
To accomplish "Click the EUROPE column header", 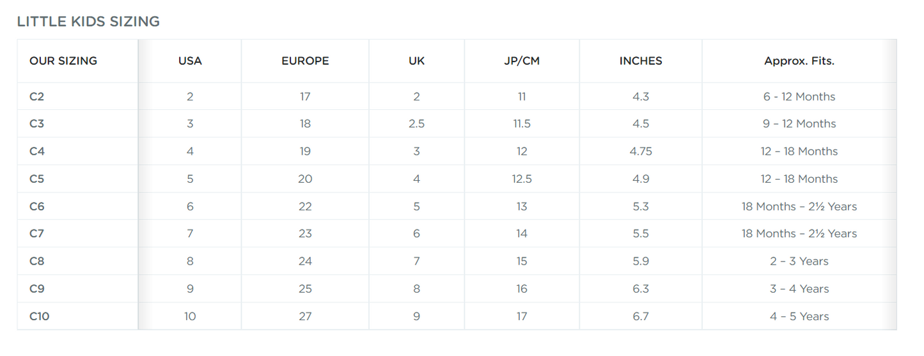I will (305, 61).
